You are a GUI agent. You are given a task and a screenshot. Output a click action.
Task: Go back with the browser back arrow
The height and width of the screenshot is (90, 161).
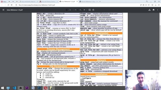[2, 5]
